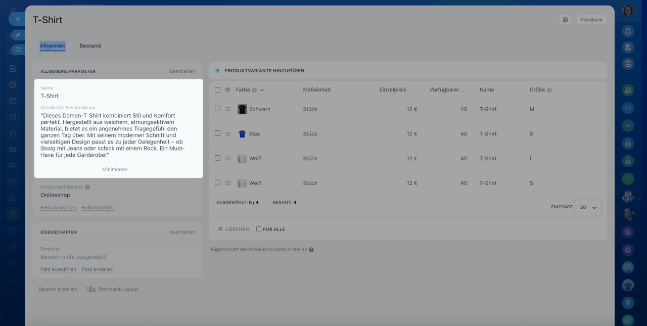Expand the Farbe column chevron

coord(262,90)
